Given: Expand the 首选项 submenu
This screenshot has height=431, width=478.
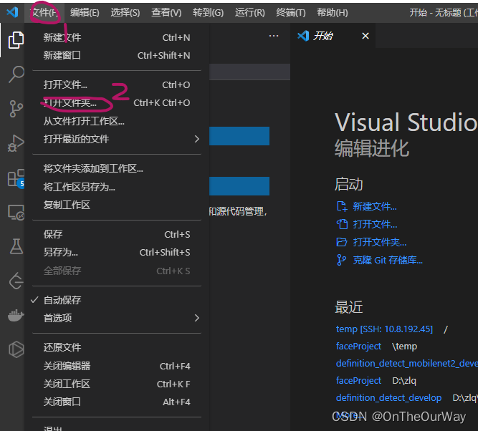Looking at the screenshot, I should (x=117, y=318).
